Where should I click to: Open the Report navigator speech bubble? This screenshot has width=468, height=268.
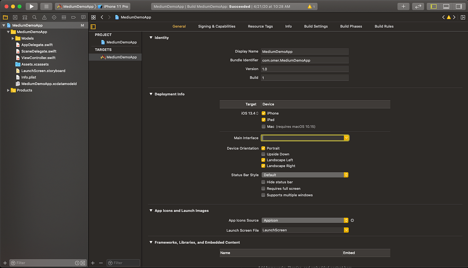click(83, 17)
